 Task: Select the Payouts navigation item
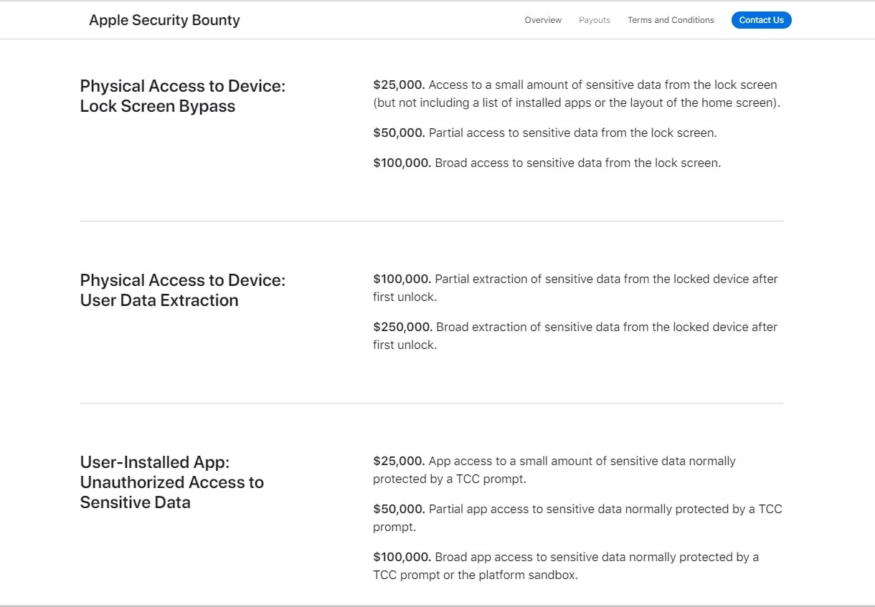[x=595, y=20]
